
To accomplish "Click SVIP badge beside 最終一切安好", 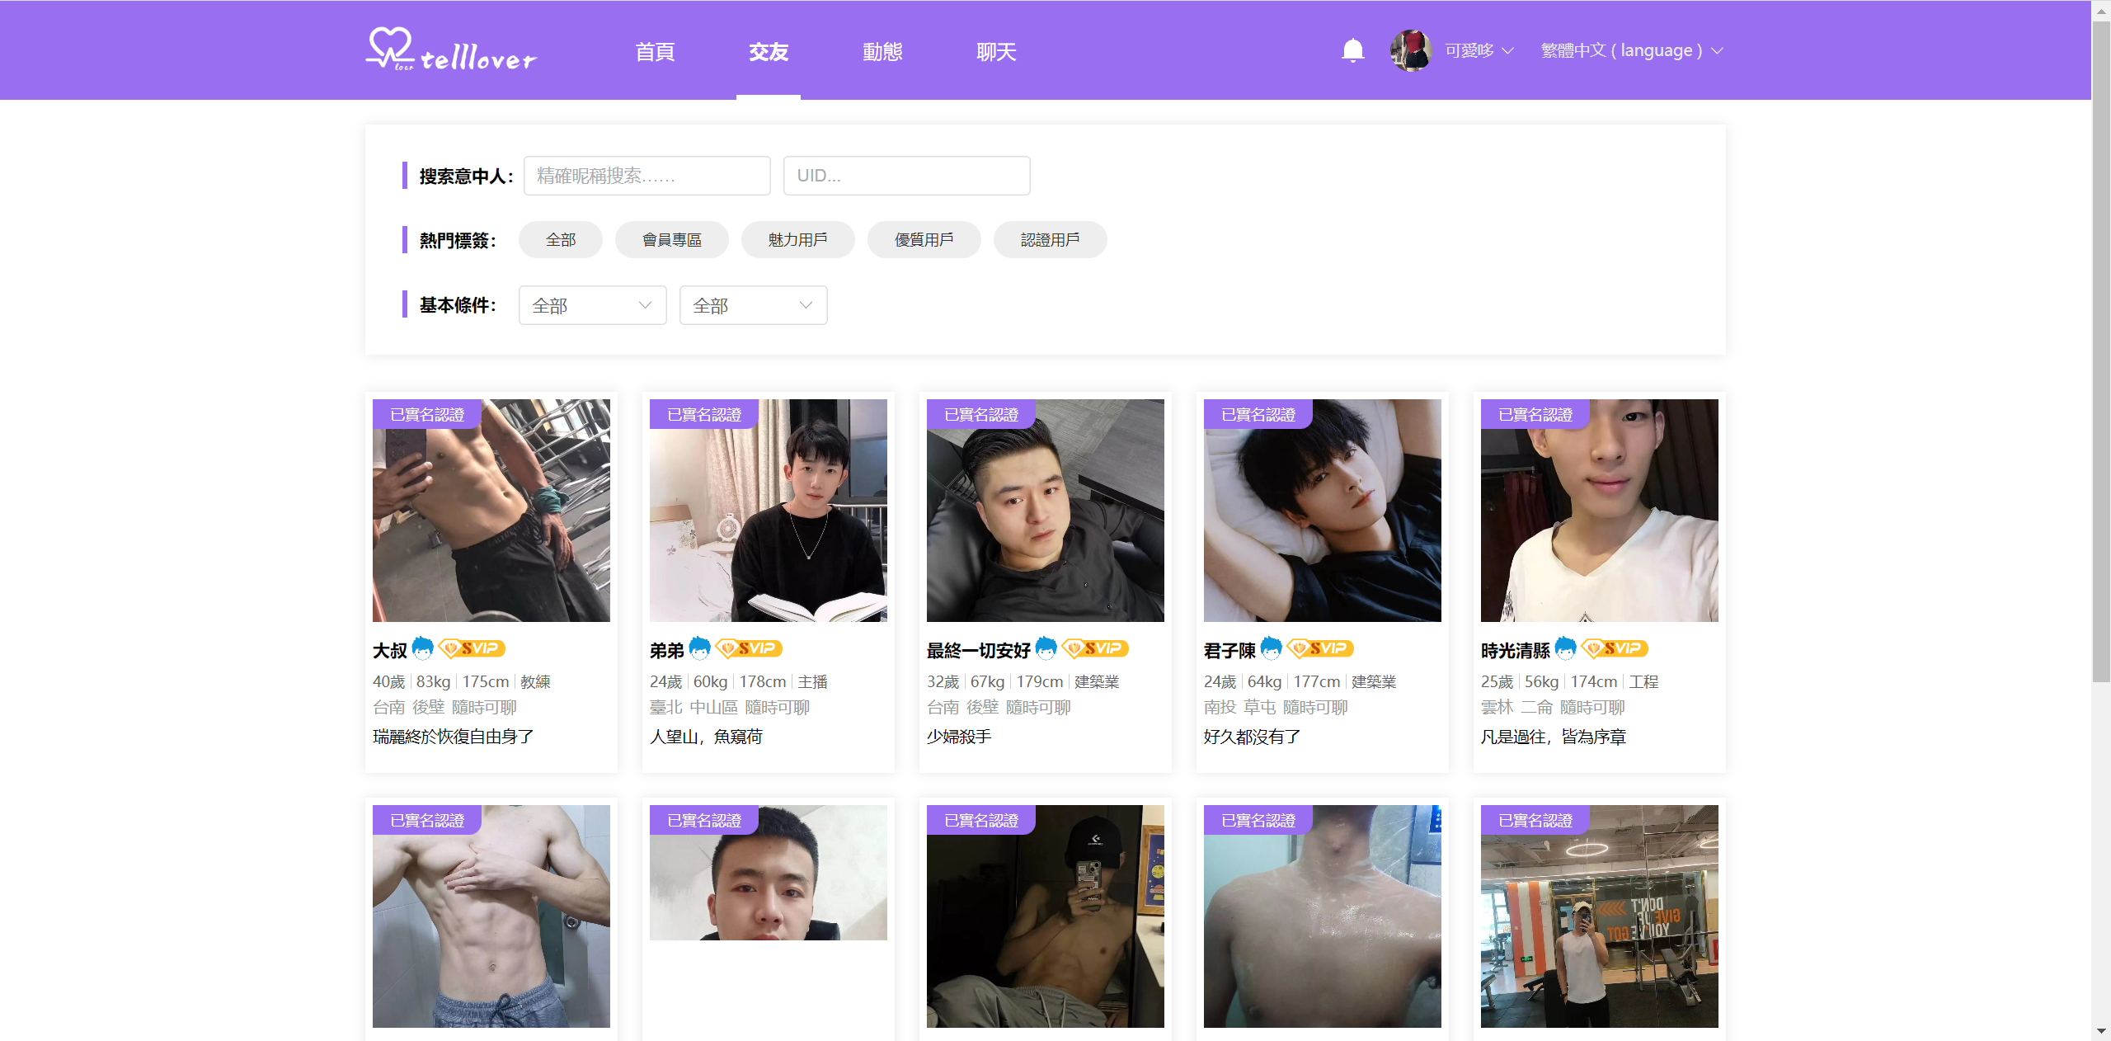I will pos(1095,648).
